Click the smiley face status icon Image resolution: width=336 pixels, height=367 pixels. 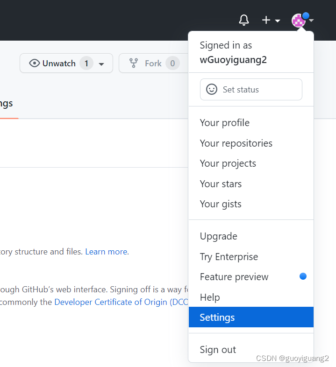tap(212, 89)
